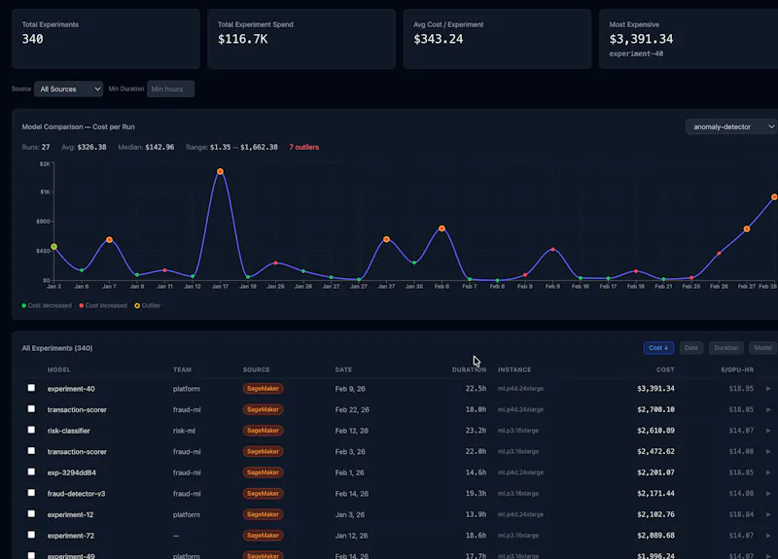Expand the experiment-12 row arrow
This screenshot has height=559, width=778.
pyautogui.click(x=768, y=515)
